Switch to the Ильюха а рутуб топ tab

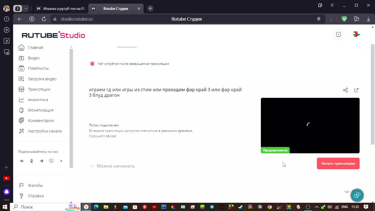[61, 9]
